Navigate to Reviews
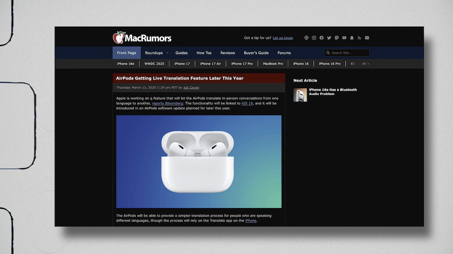Screen dimensions: 453x254 (x=228, y=53)
